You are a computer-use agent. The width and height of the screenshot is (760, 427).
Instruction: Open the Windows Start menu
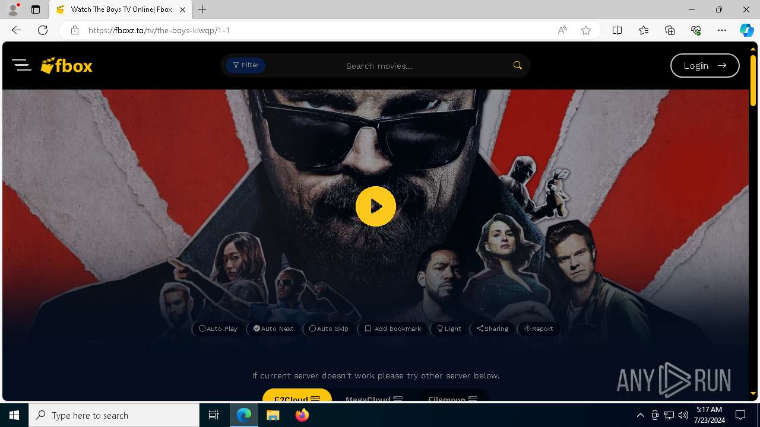tap(14, 415)
